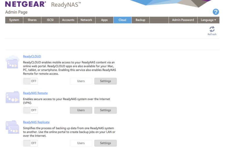Open the Shares tab
Viewport: 226px width, 149px height.
(32, 20)
